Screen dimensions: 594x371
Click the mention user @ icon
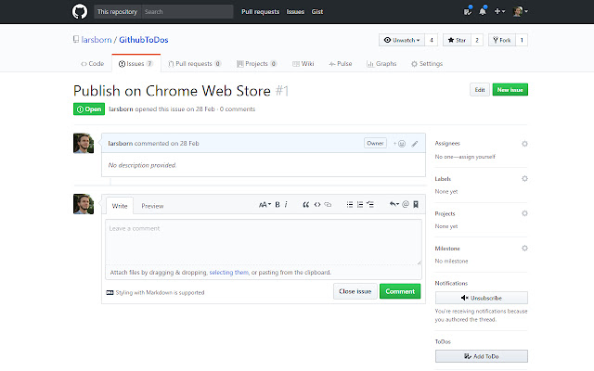pos(406,204)
